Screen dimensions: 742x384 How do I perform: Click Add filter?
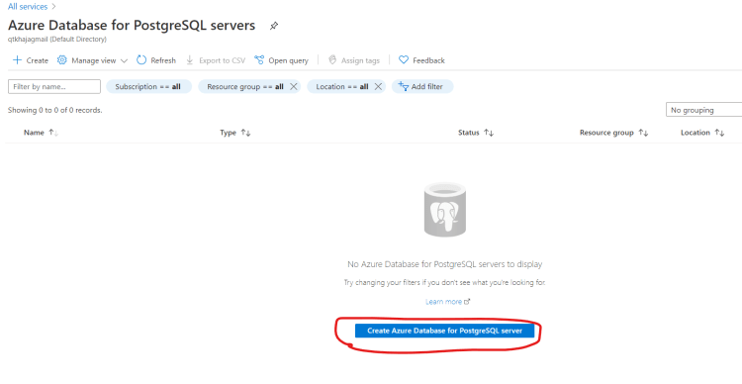[x=422, y=87]
